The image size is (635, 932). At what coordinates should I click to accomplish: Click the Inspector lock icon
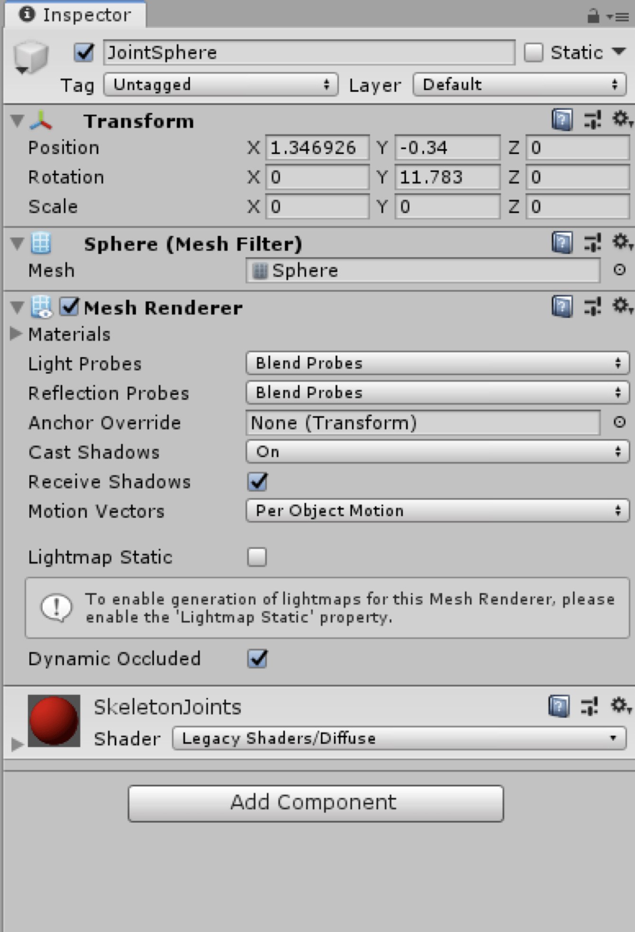tap(593, 17)
